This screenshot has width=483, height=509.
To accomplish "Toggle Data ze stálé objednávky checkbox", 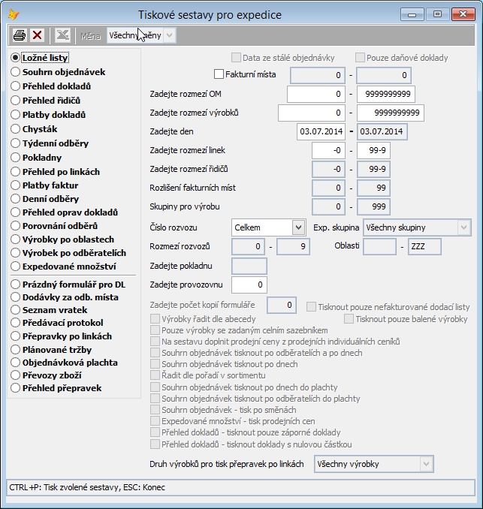I will pyautogui.click(x=236, y=58).
